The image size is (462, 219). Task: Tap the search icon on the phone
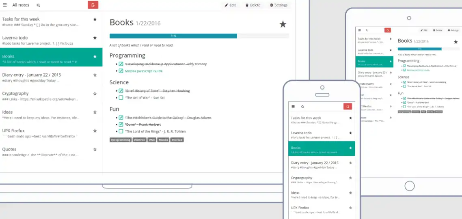click(302, 107)
